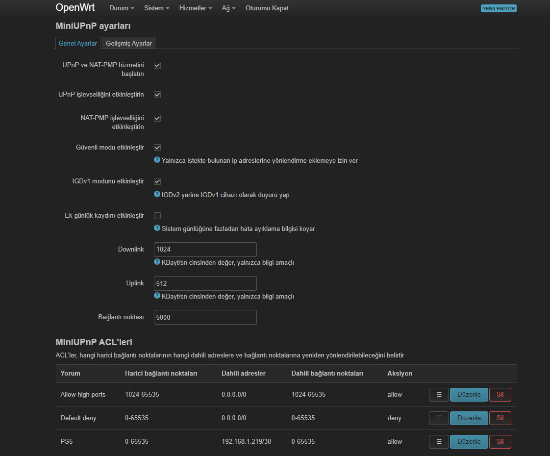Click the YENİLENİYOR refresh indicator
The image size is (550, 456).
pos(499,8)
